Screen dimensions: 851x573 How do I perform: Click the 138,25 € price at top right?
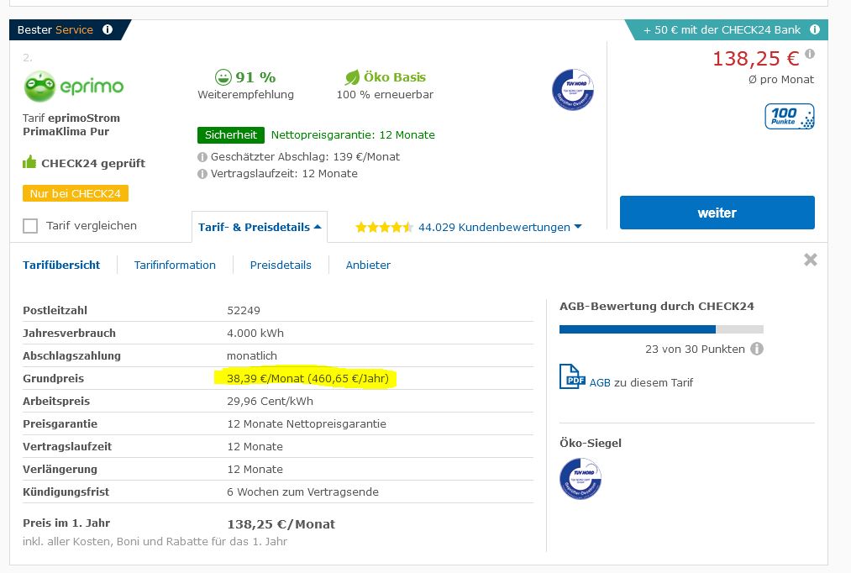pyautogui.click(x=755, y=58)
